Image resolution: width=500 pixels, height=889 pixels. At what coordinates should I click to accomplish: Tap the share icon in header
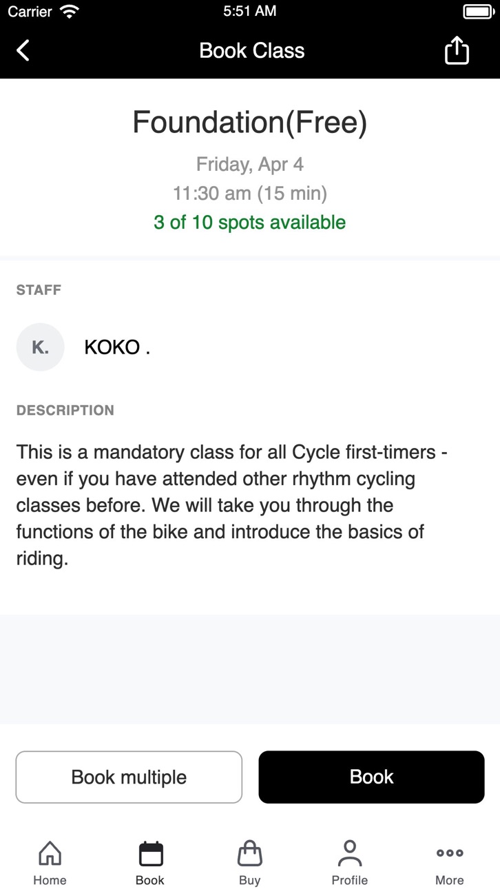457,50
